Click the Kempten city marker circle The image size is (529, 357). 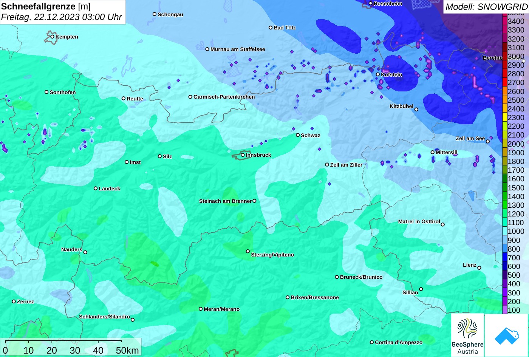tap(53, 37)
